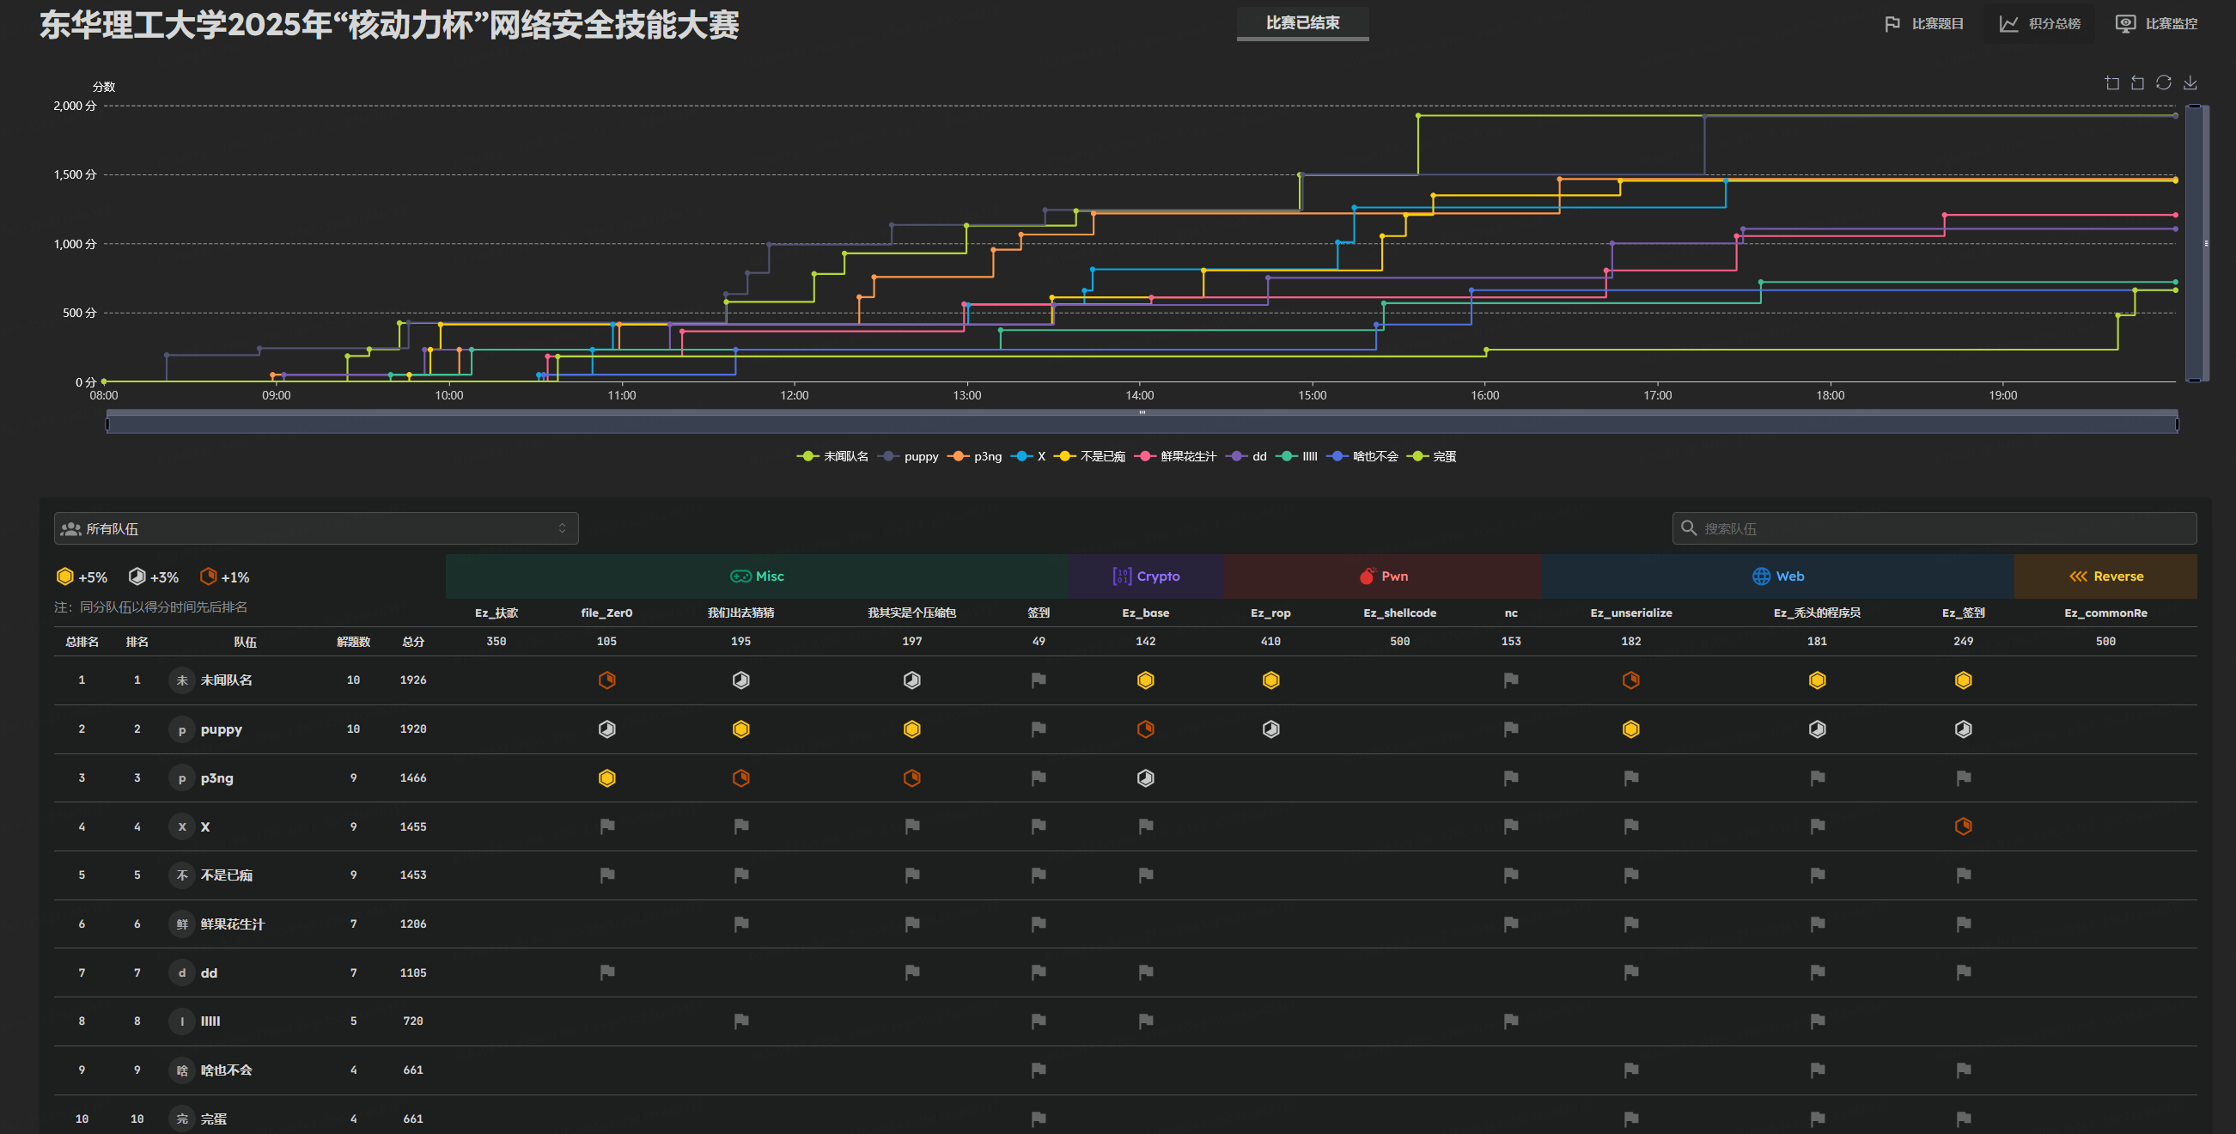The width and height of the screenshot is (2236, 1134).
Task: Open team puppy in scoreboard table
Action: 221,729
